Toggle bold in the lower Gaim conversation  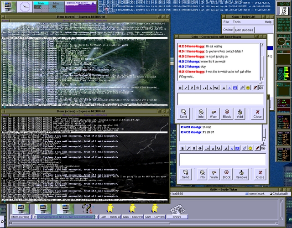tap(182, 148)
